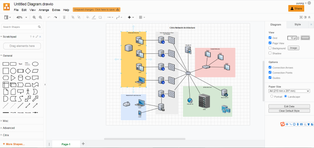Viewport: 314px width, 148px height.
Task: Click the Scratchpad help question mark
Action: (x=31, y=37)
